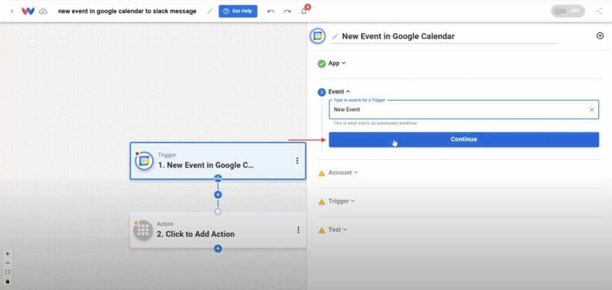Click the workflow title text
This screenshot has height=290, width=612.
(127, 11)
